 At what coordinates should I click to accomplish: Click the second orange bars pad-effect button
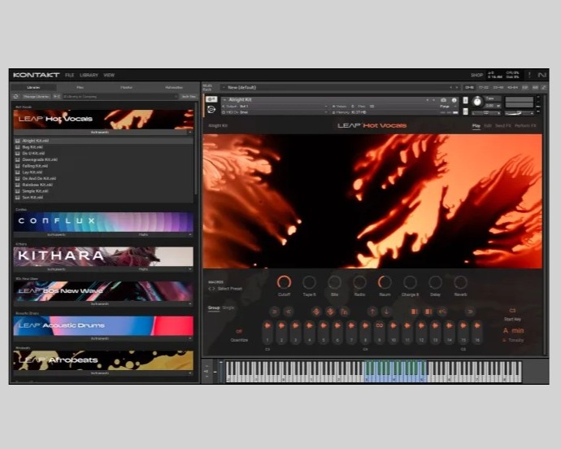click(428, 312)
